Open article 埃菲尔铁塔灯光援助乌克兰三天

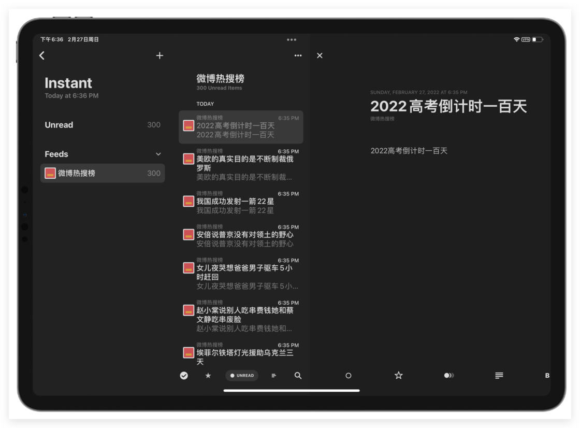tap(241, 354)
